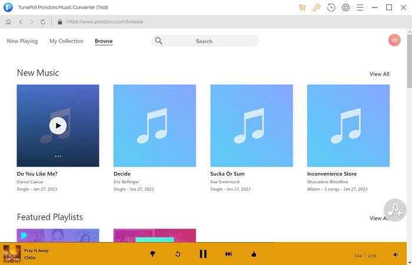412x265 pixels.
Task: Open the settings gear icon
Action: point(345,8)
